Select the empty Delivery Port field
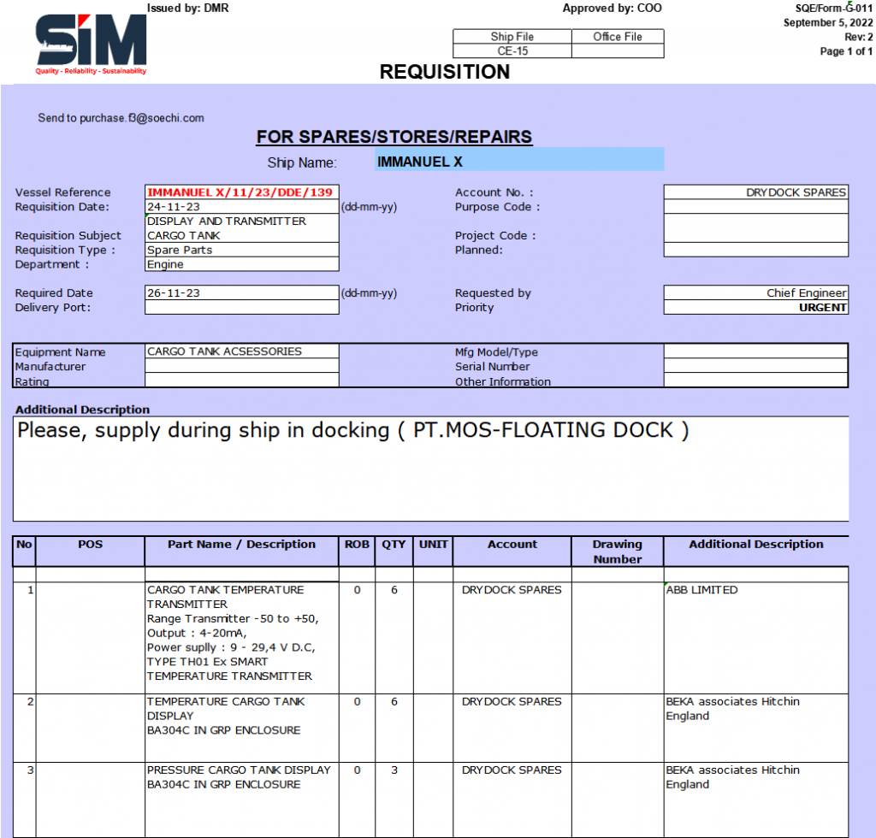Screen dimensions: 876x838 coord(242,308)
